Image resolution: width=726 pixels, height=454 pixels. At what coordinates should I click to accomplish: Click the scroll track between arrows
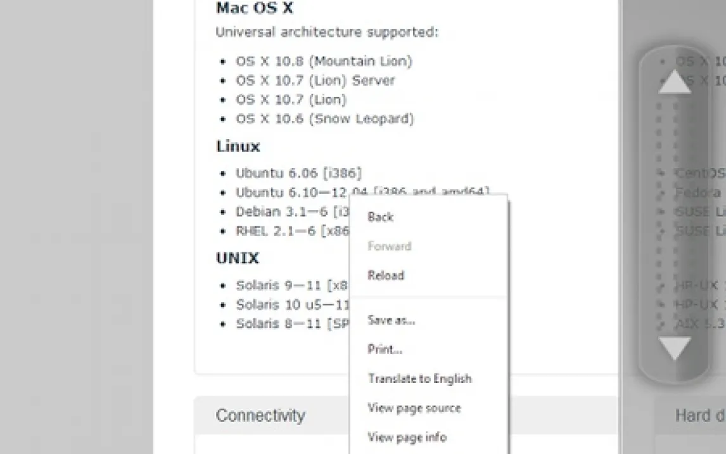pyautogui.click(x=675, y=216)
